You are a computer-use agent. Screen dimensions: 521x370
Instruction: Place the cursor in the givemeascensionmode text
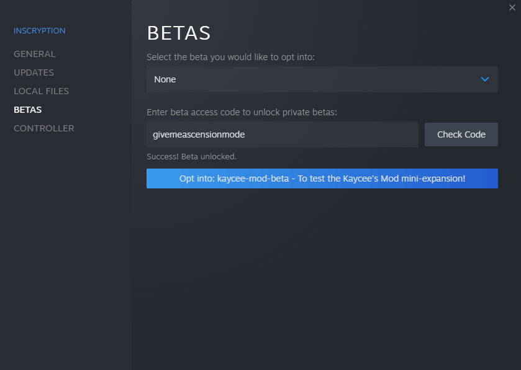[x=199, y=134]
